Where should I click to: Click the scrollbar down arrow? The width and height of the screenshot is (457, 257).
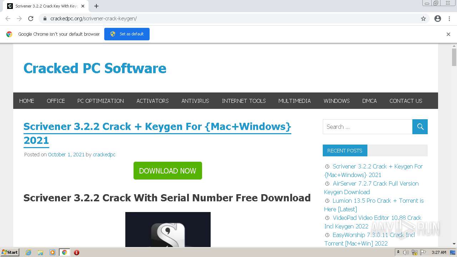click(x=454, y=244)
